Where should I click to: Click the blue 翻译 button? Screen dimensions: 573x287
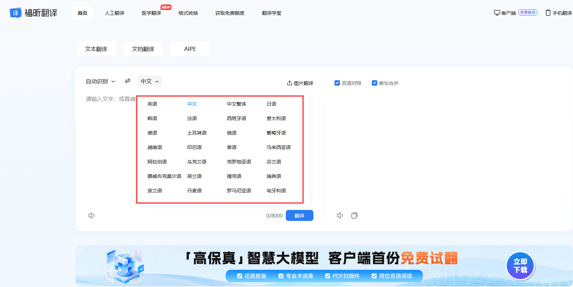300,215
